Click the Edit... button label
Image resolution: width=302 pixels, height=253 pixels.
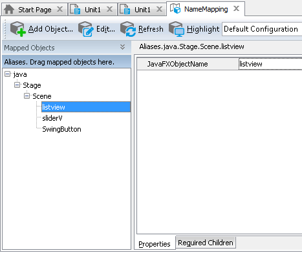tap(105, 29)
